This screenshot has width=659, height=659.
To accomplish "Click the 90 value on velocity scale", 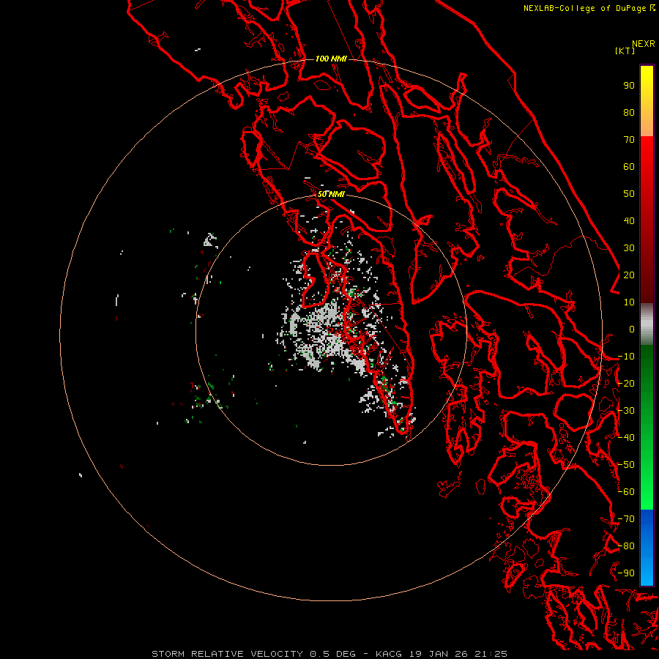I will [629, 86].
